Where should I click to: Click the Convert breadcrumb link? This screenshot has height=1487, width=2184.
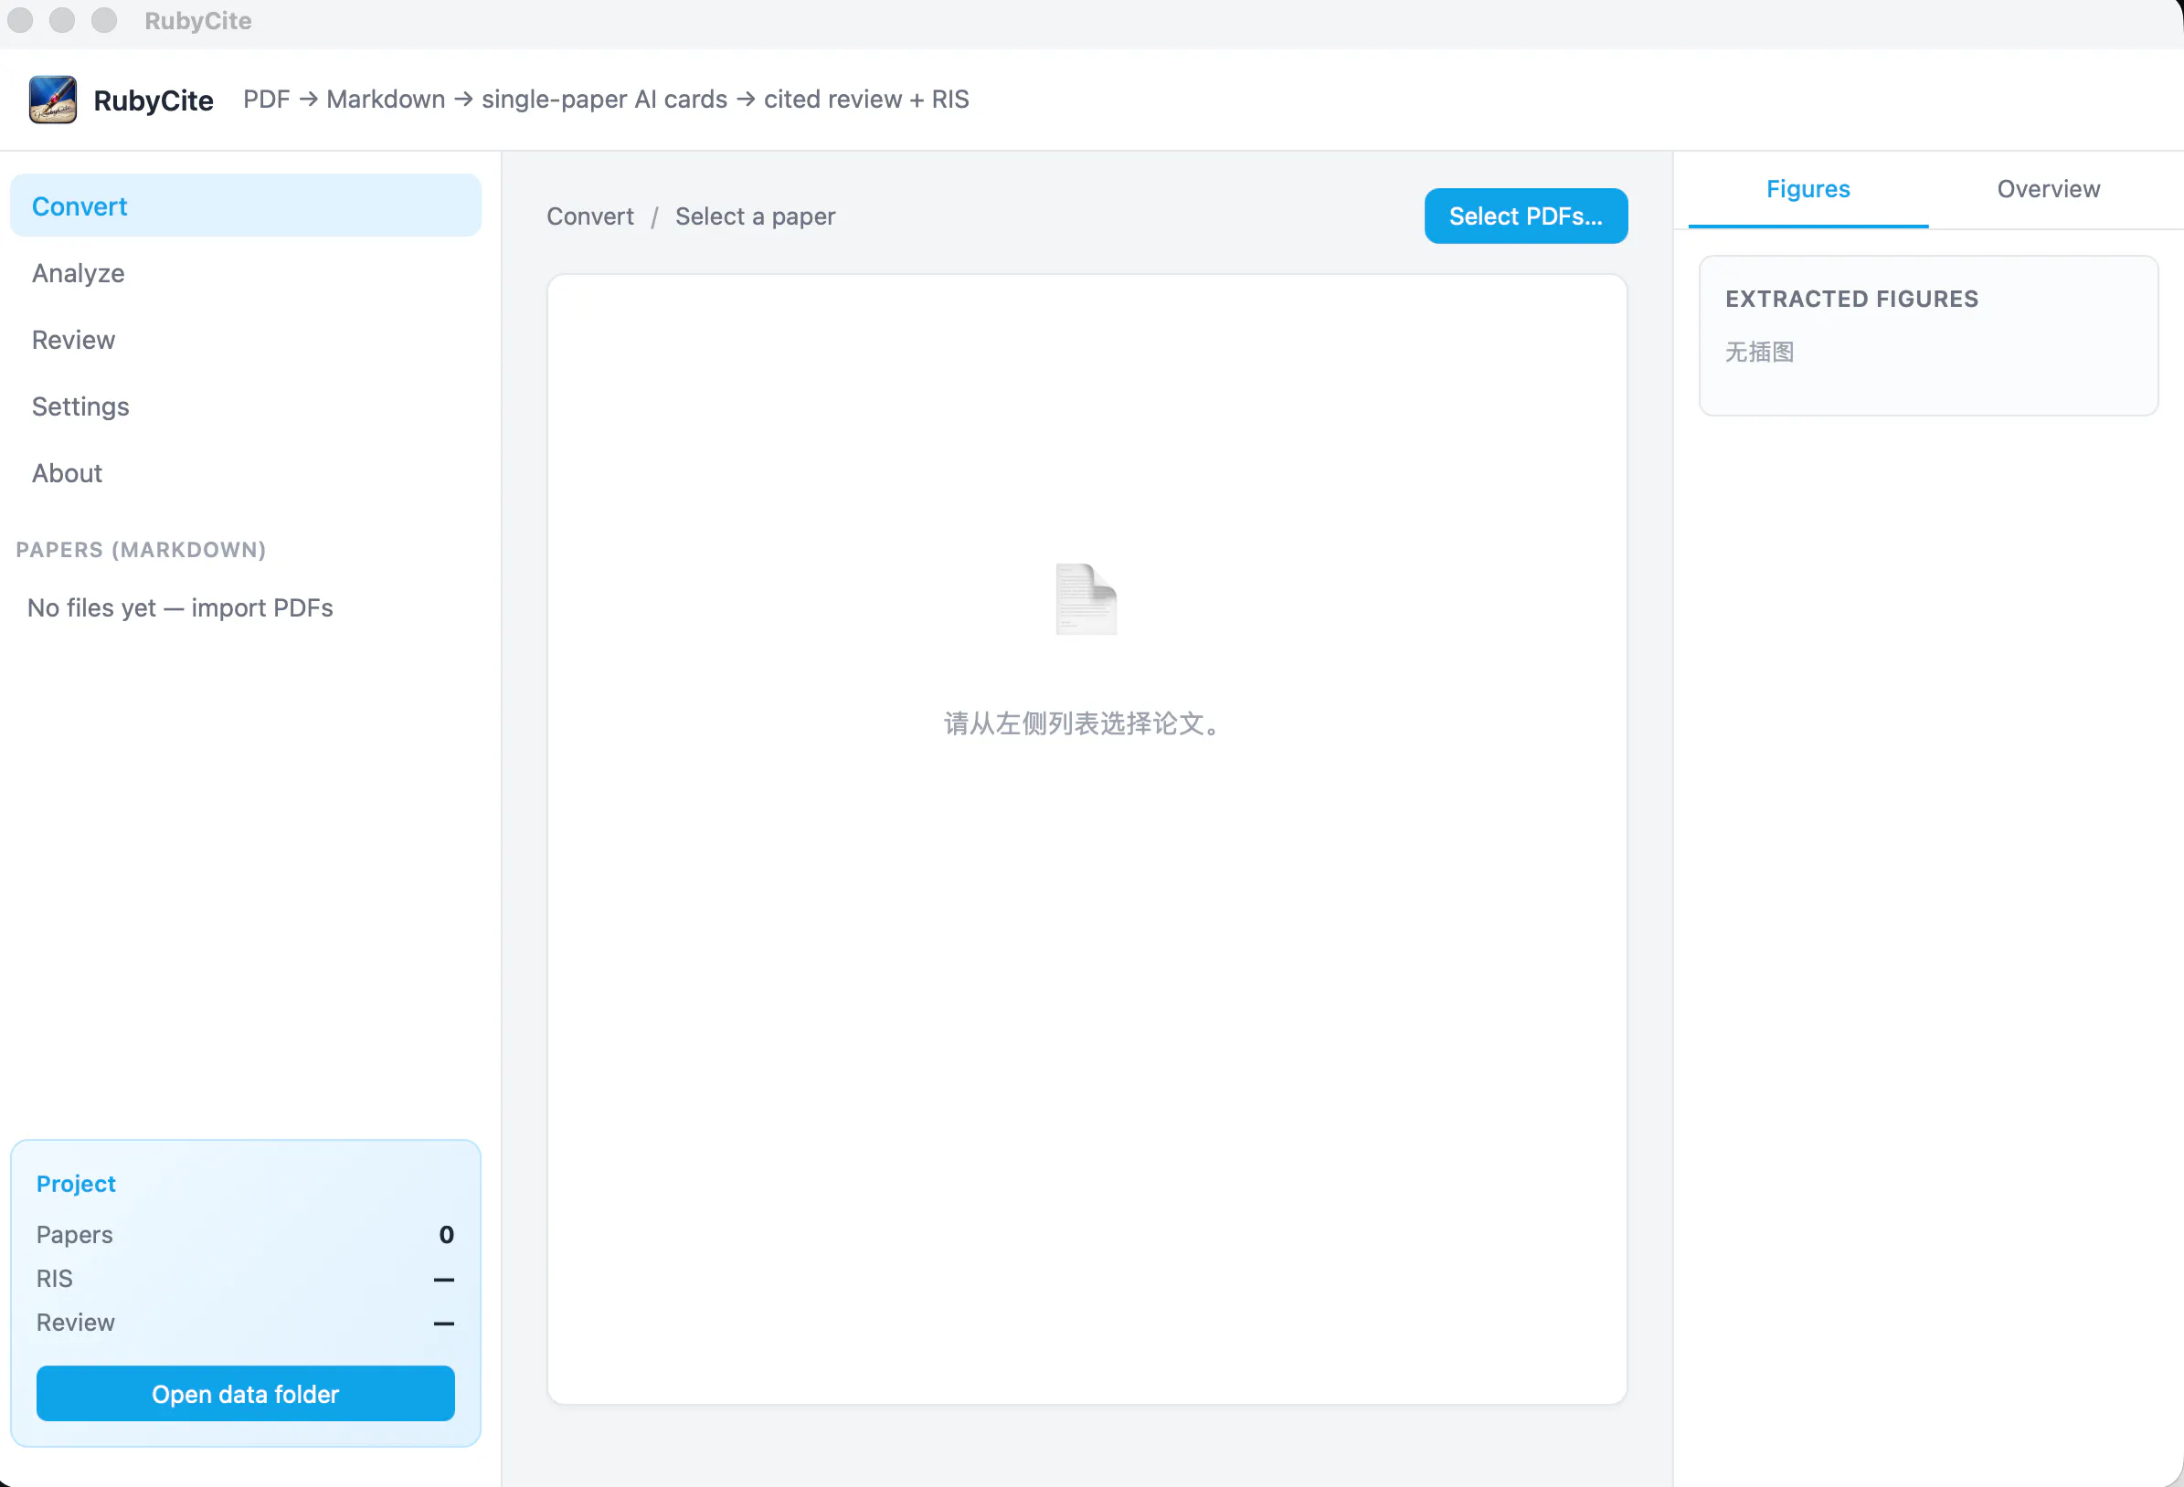click(590, 216)
